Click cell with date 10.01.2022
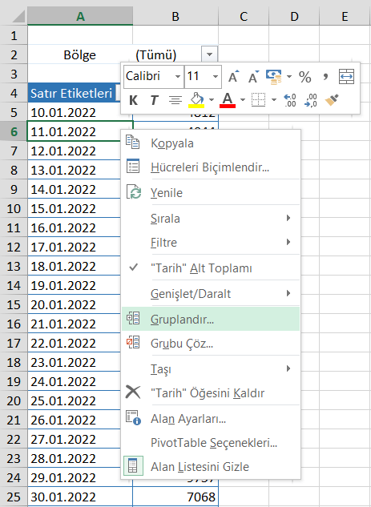371x507 pixels. coord(74,112)
